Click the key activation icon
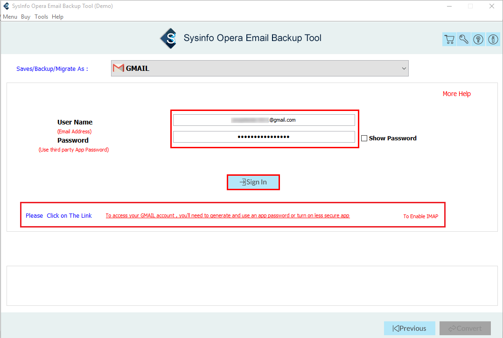The width and height of the screenshot is (503, 338). pos(463,39)
